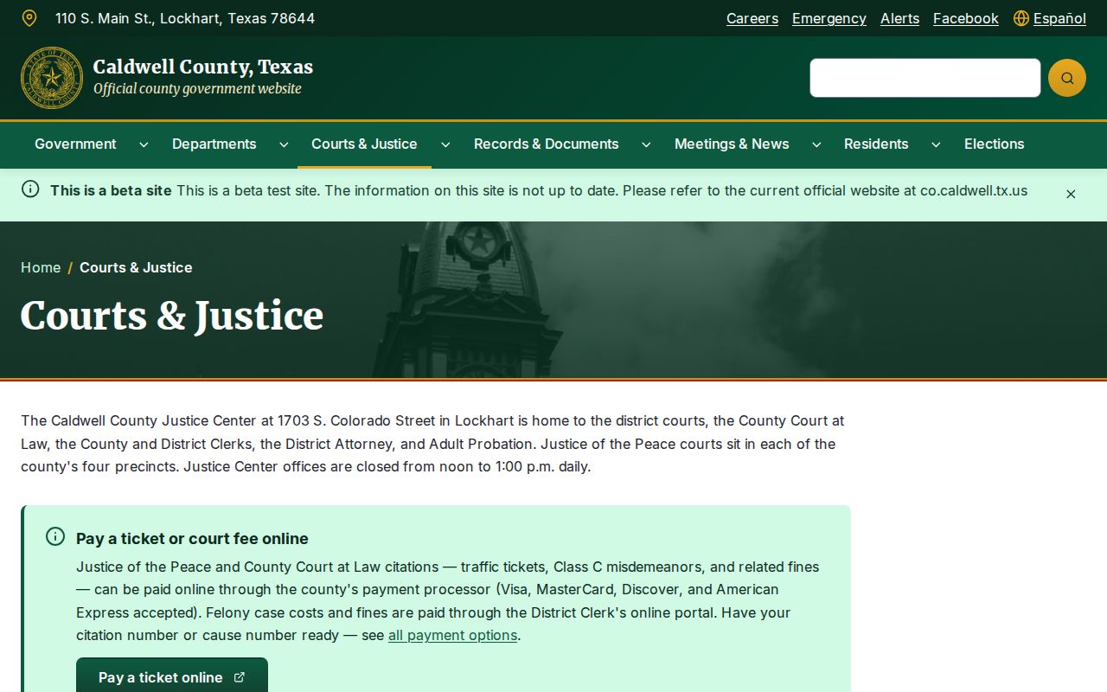Viewport: 1107px width, 692px height.
Task: Click the Pay a ticket or court fee online heading
Action: click(192, 538)
